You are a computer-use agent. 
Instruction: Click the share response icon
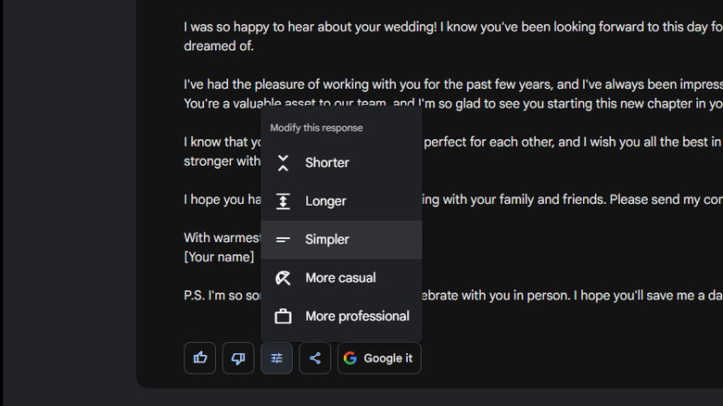click(x=315, y=358)
